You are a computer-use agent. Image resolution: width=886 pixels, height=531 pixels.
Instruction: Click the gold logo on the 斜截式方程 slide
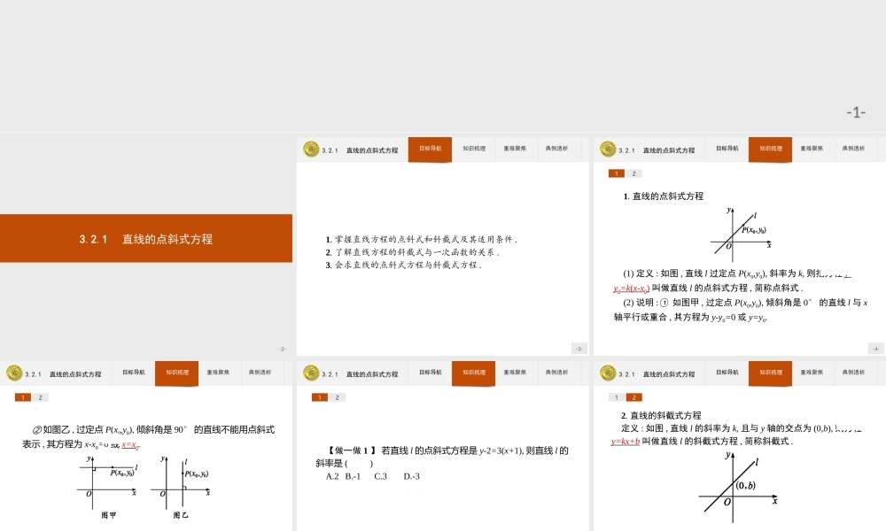(608, 373)
